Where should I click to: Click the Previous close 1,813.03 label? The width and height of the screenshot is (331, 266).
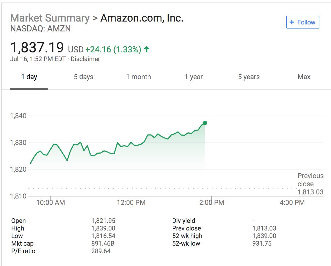310,184
